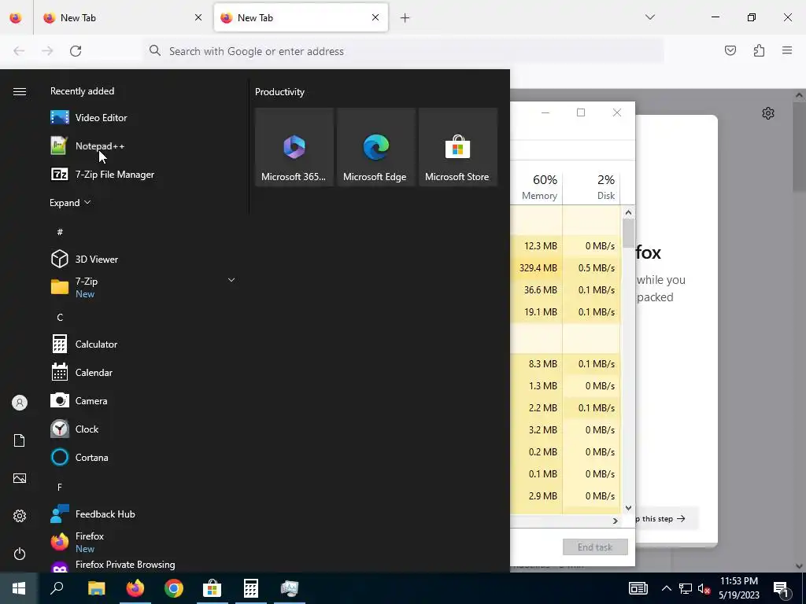Screen dimensions: 806x604
Task: Expand the Recently added list
Action: point(70,202)
